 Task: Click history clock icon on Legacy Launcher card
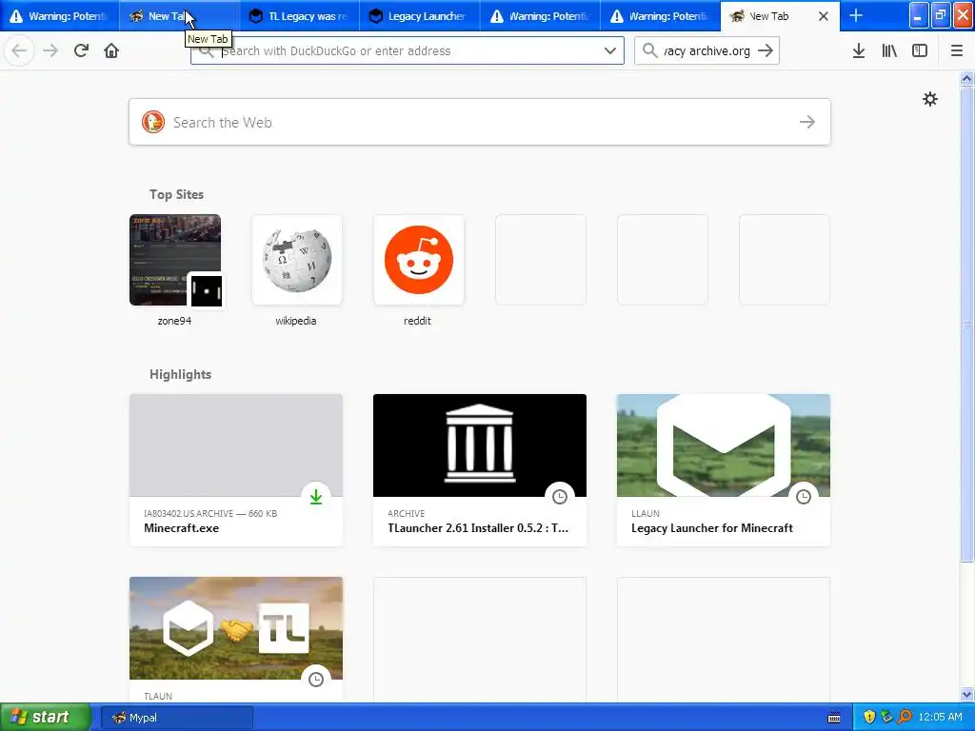804,497
